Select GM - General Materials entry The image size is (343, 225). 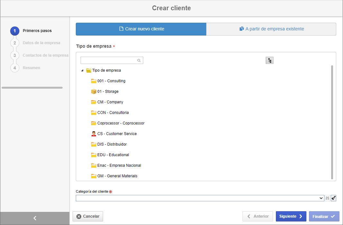(x=117, y=176)
